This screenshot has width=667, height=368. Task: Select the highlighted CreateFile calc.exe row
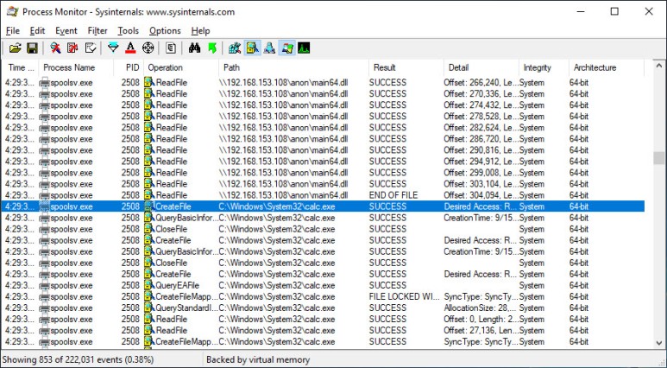tap(323, 206)
